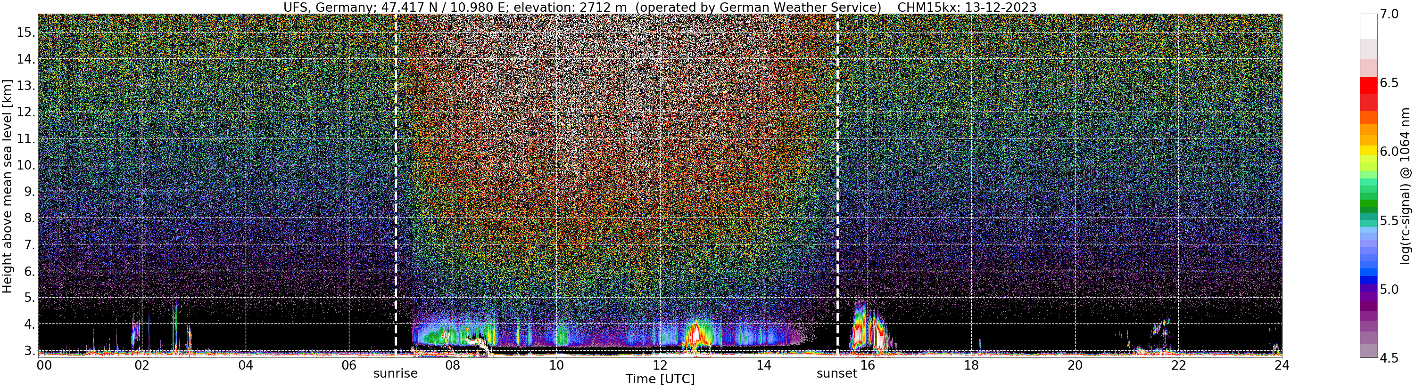This screenshot has width=1415, height=388.
Task: Click the colorbar value '5.5'
Action: pyautogui.click(x=1389, y=221)
